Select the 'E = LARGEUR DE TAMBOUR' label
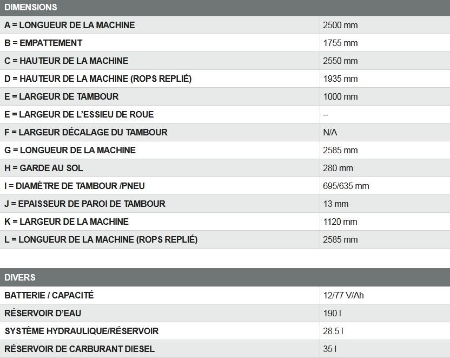Image resolution: width=450 pixels, height=358 pixels. pyautogui.click(x=61, y=96)
